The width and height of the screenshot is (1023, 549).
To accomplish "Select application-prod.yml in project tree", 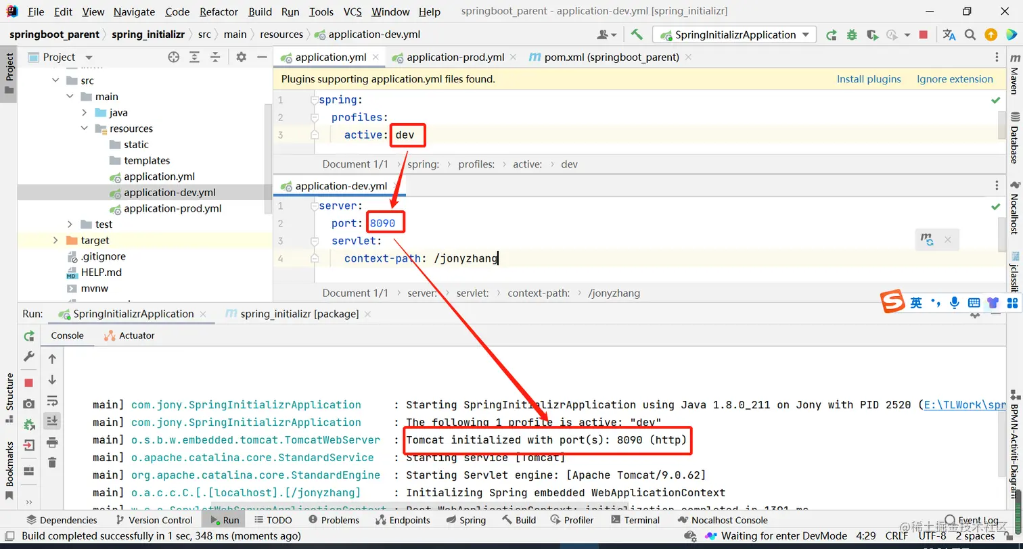I will [x=173, y=208].
